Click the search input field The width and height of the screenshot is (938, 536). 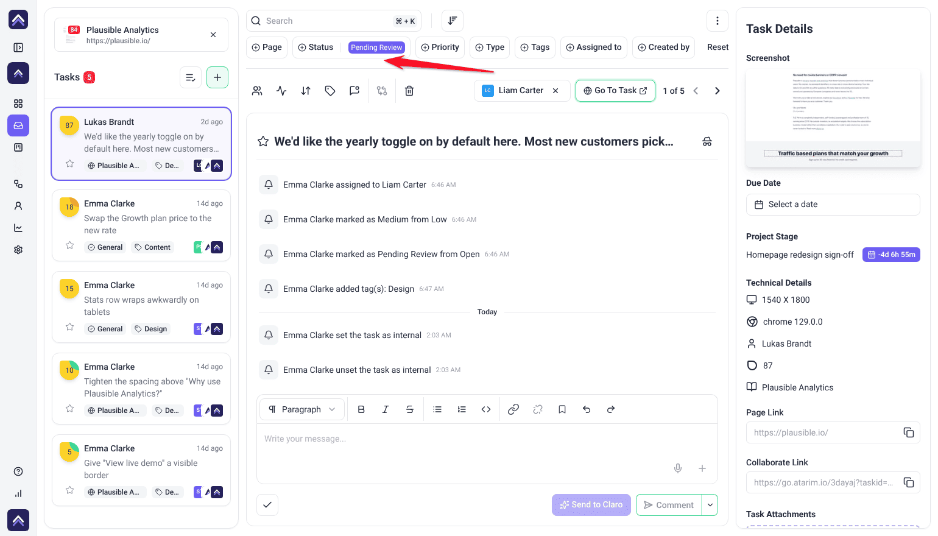(x=333, y=21)
